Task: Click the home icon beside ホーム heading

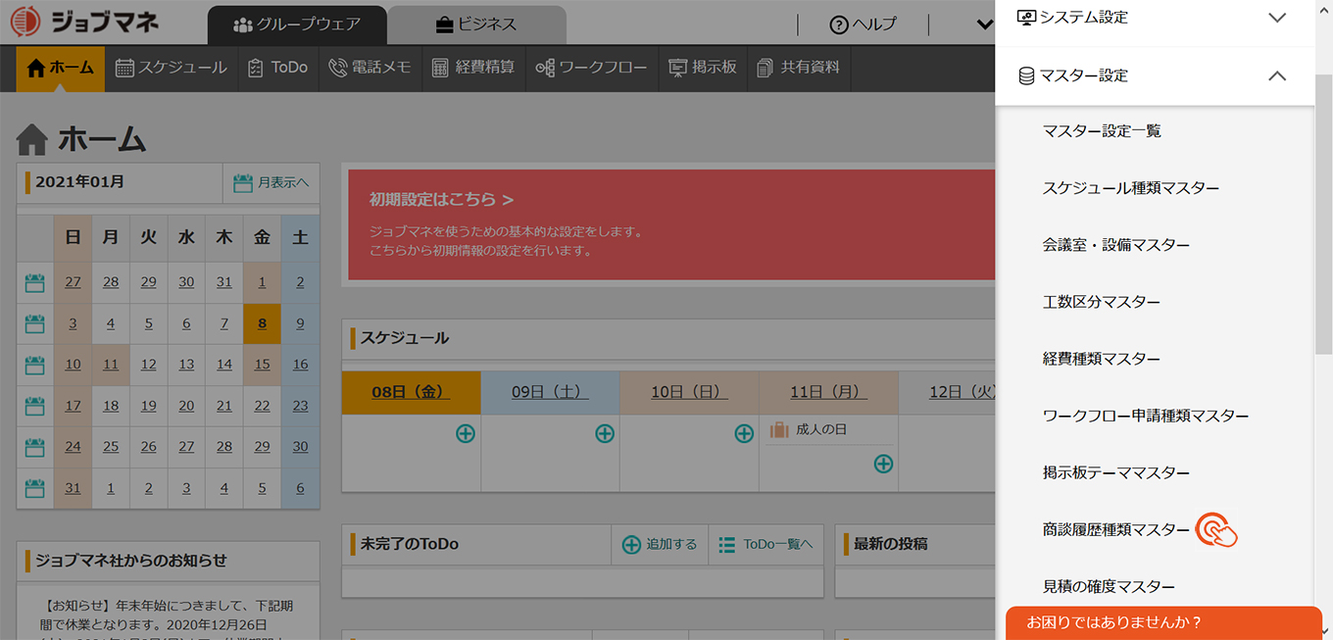Action: point(32,139)
